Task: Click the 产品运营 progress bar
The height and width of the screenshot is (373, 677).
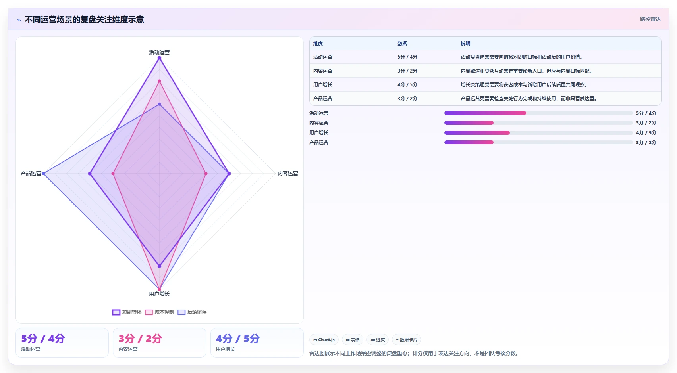Action: click(538, 142)
